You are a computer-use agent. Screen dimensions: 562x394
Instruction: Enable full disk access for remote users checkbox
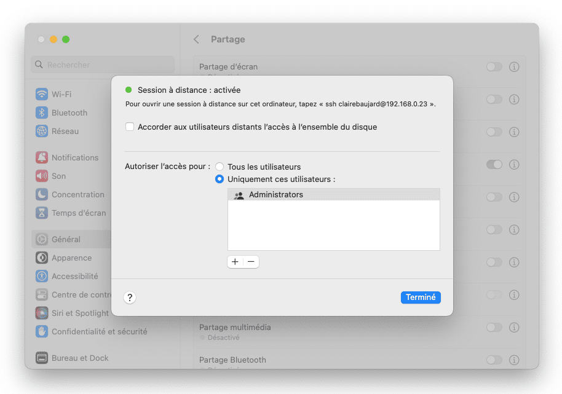130,127
